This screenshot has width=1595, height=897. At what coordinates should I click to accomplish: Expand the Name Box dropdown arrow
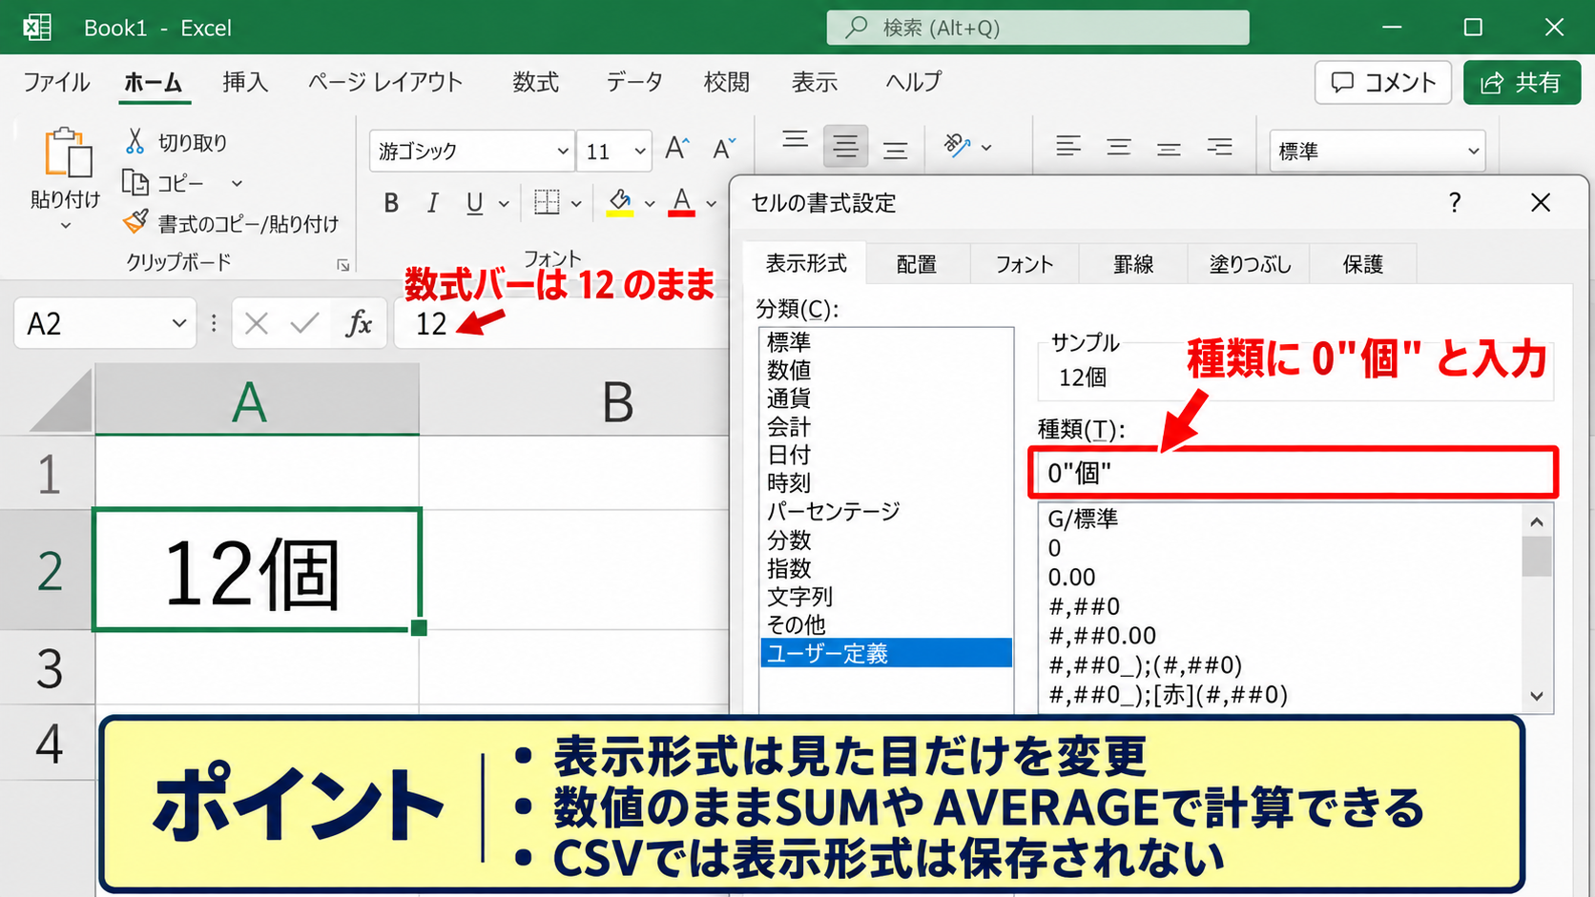tap(178, 324)
